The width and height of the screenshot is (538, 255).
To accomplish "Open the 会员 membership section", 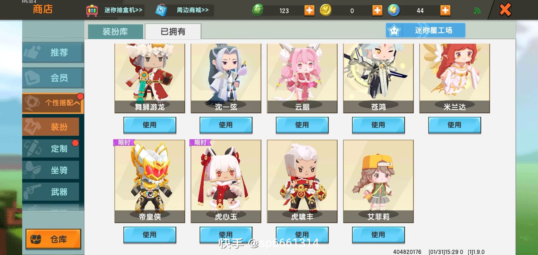I will click(53, 78).
